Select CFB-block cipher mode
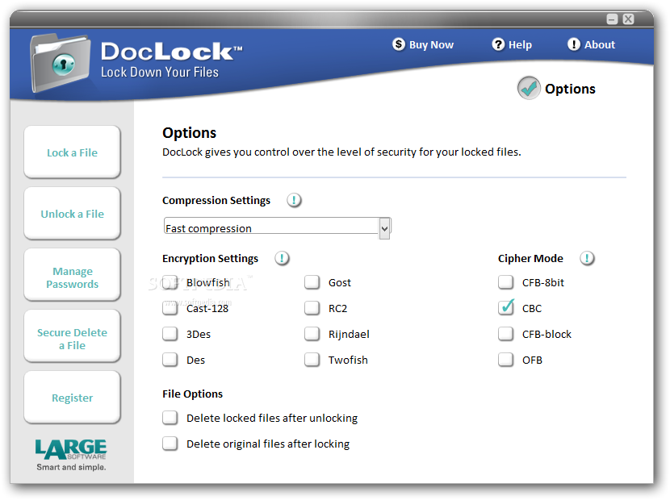 coord(506,334)
